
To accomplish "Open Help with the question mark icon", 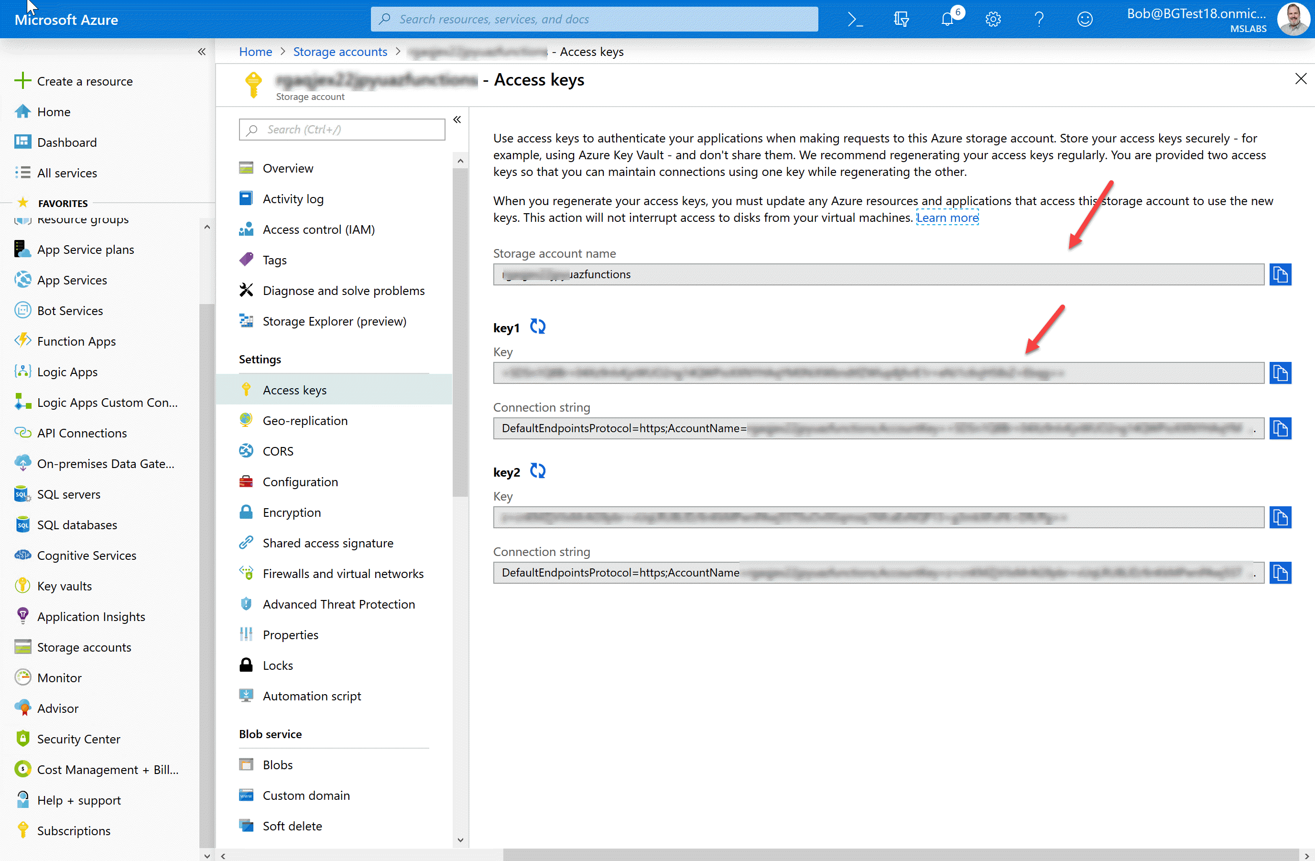I will (x=1039, y=18).
